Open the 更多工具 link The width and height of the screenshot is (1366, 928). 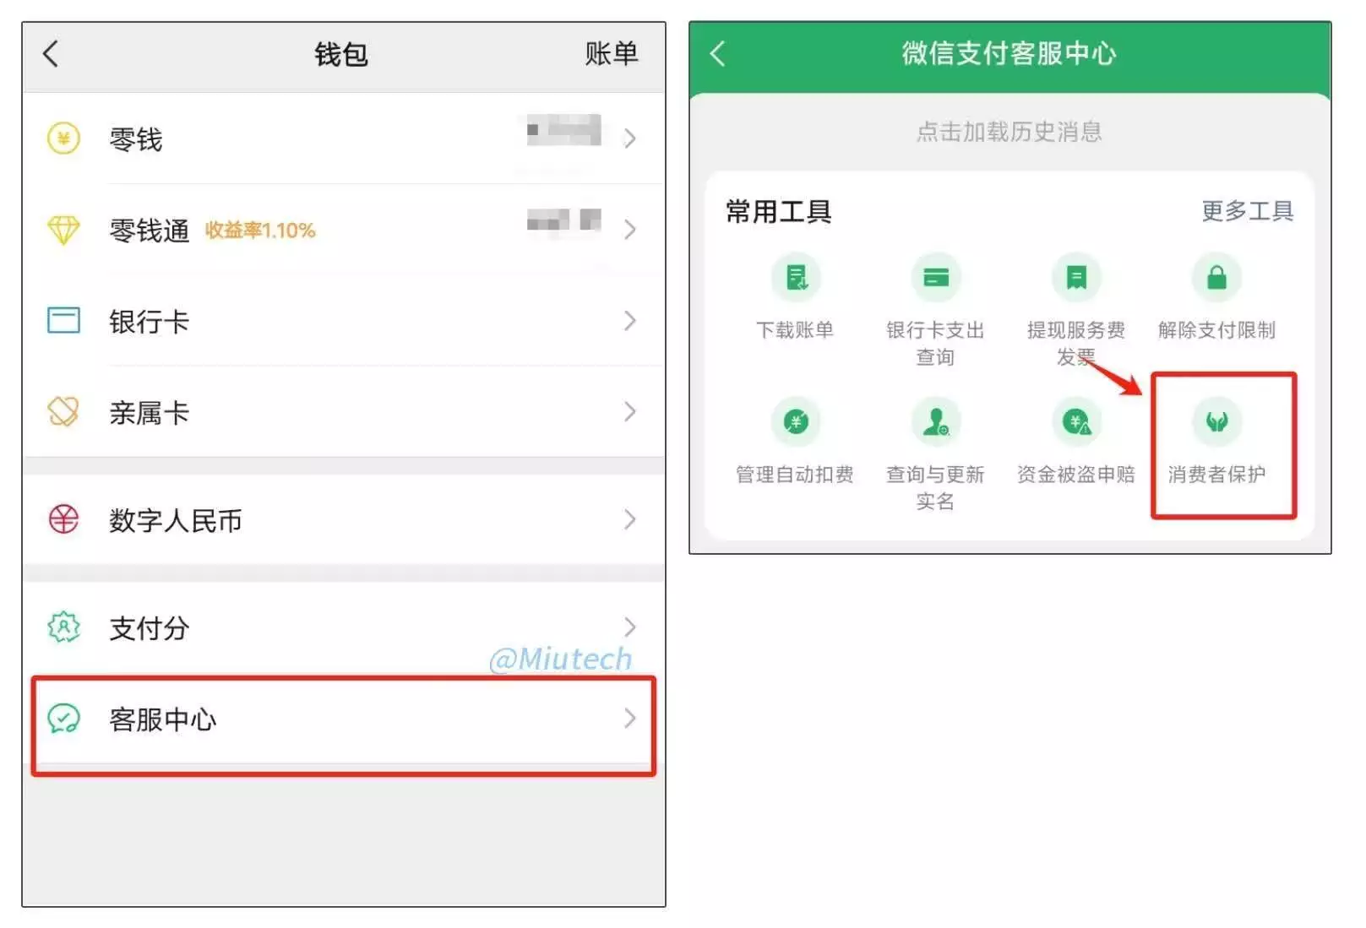1248,211
